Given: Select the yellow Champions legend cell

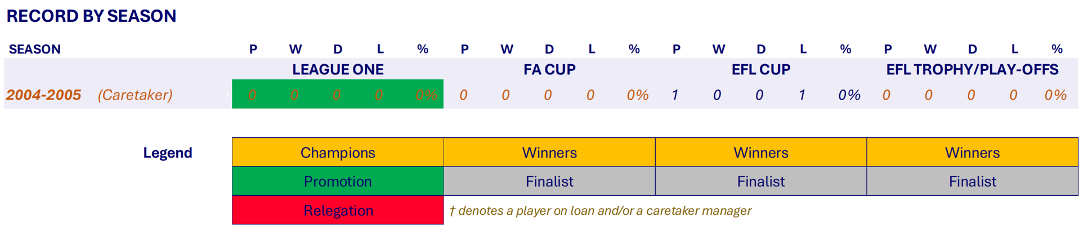Looking at the screenshot, I should (338, 153).
